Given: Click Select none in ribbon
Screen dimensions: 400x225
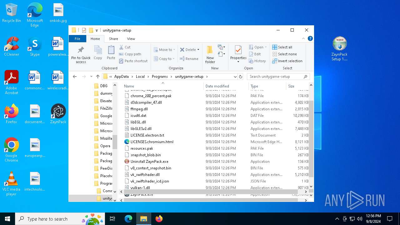Looking at the screenshot, I should click(x=284, y=54).
